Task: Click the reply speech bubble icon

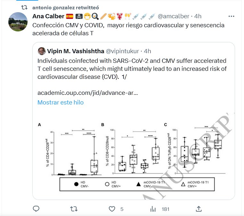Action: 36,209
